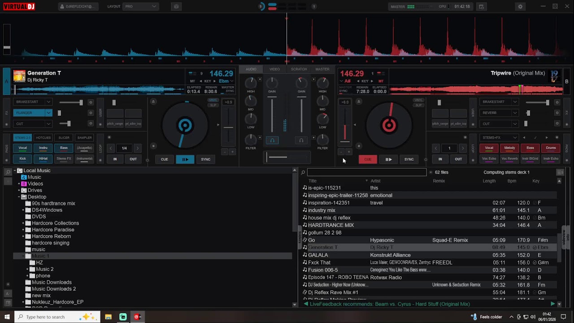This screenshot has width=574, height=323.
Task: Click CUE button on deck A
Action: click(x=165, y=159)
